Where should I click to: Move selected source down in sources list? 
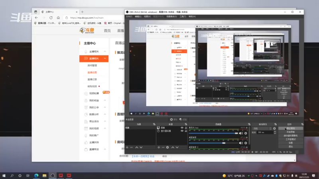coord(177,147)
